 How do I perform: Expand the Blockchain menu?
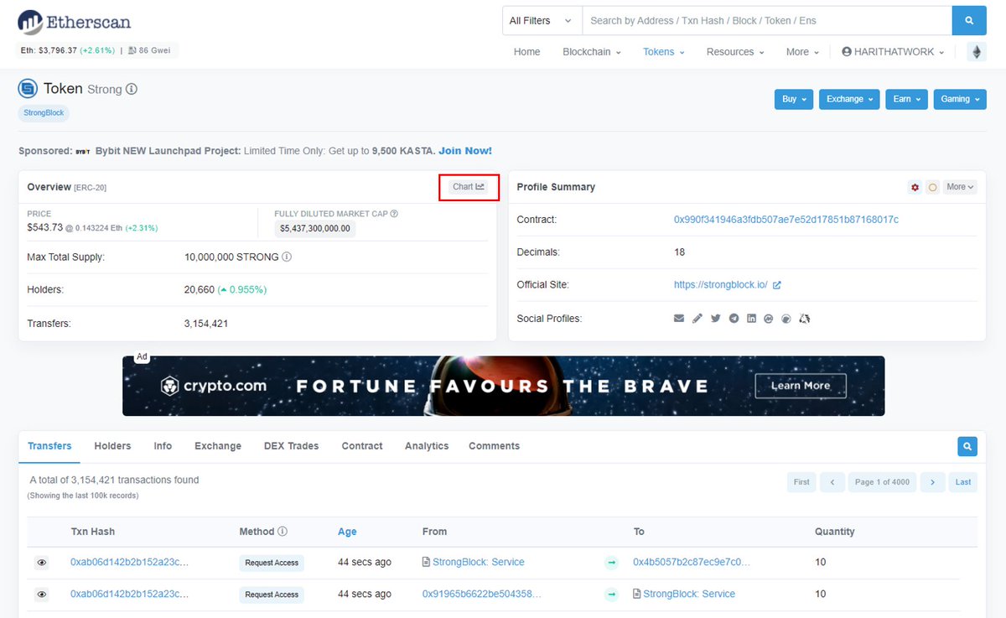click(592, 52)
